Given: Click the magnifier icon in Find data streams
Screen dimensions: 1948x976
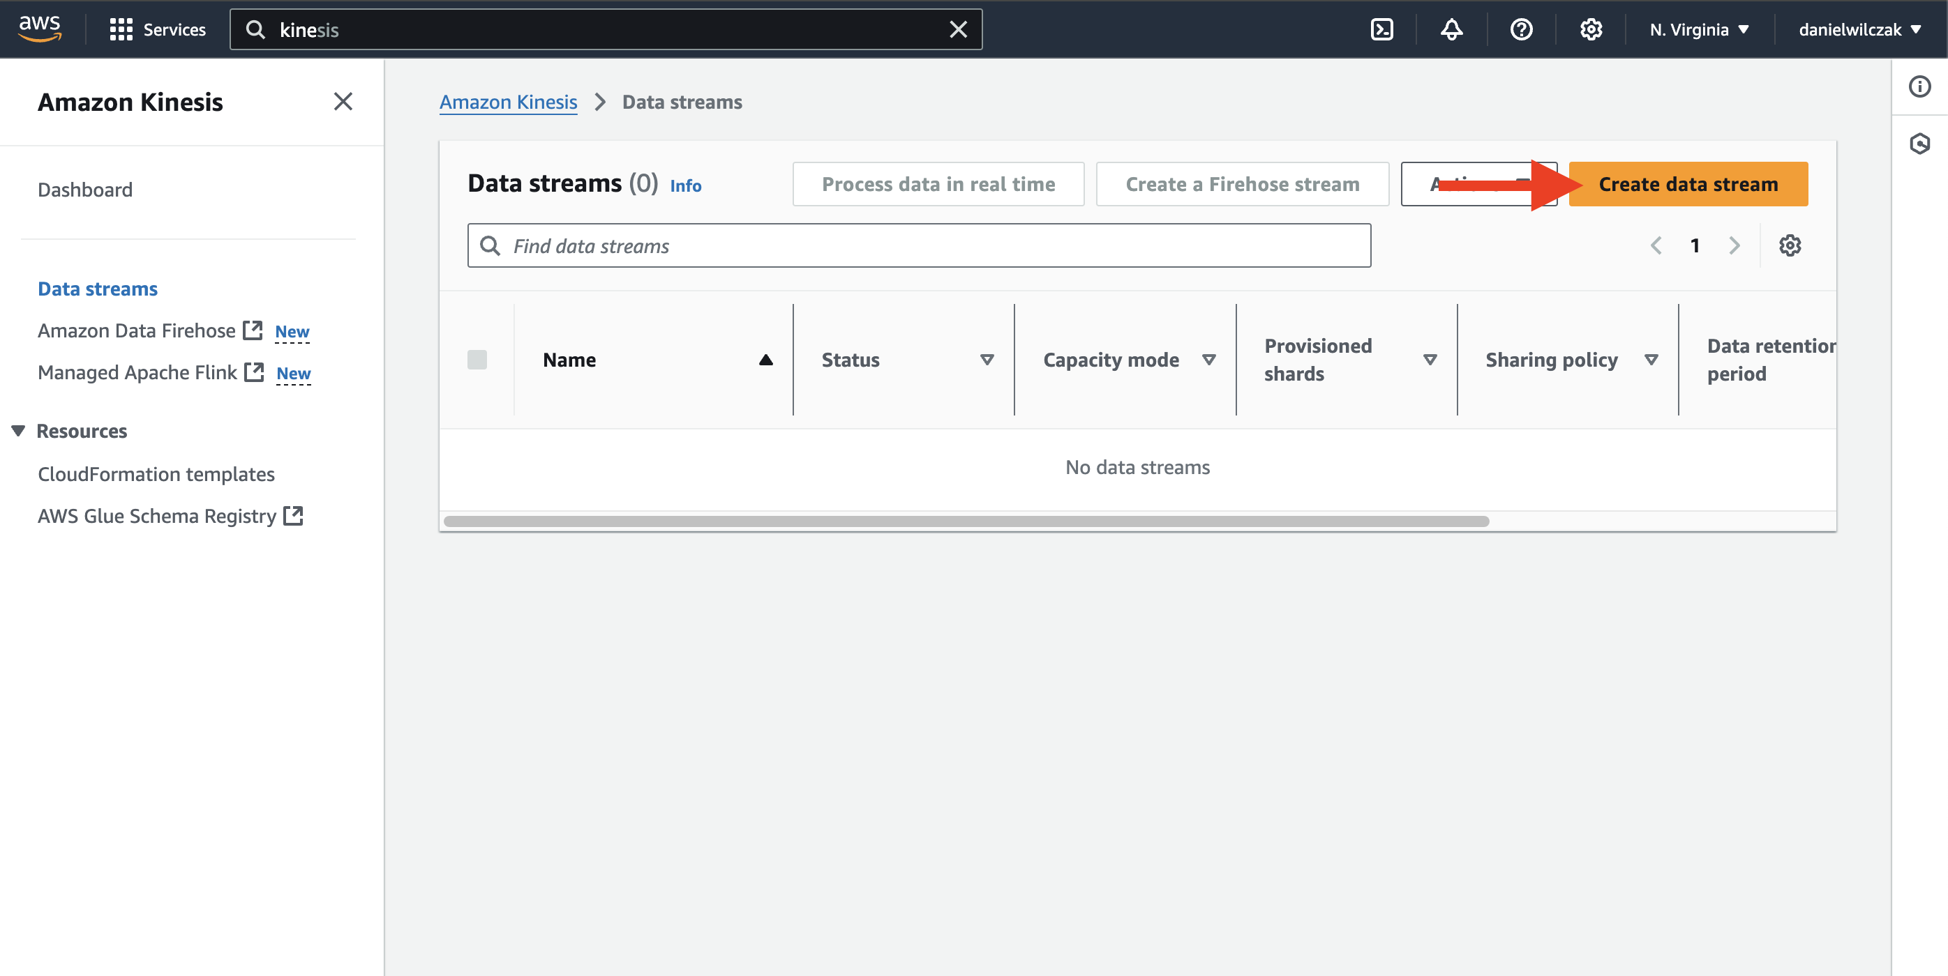Looking at the screenshot, I should 490,245.
